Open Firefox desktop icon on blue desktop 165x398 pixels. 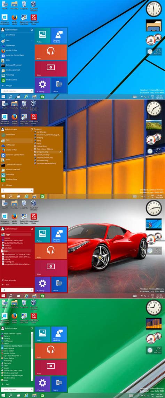[14, 19]
